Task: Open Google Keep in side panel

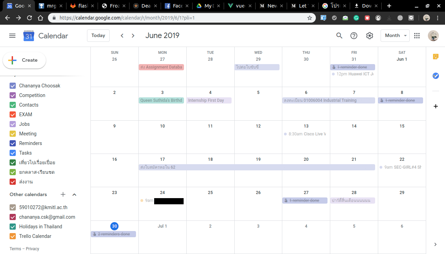Action: [435, 57]
